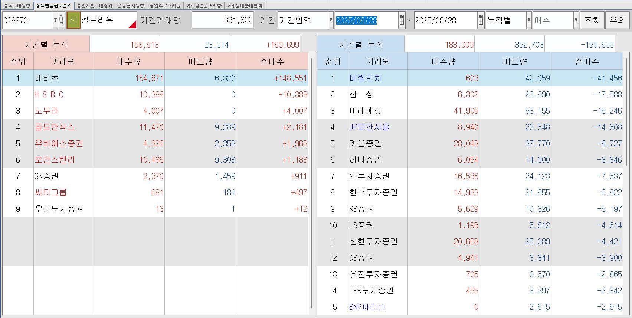The image size is (632, 318).
Task: Expand the stock code 068270 dropdown
Action: [x=55, y=20]
